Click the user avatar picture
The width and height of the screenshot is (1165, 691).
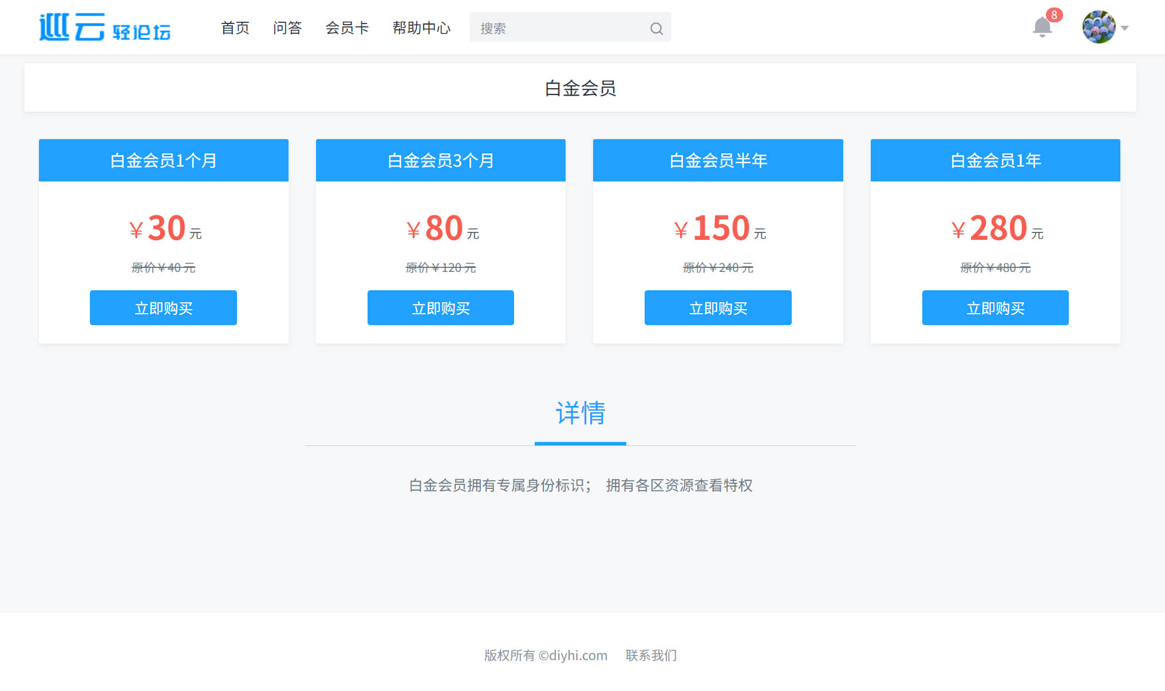coord(1098,27)
